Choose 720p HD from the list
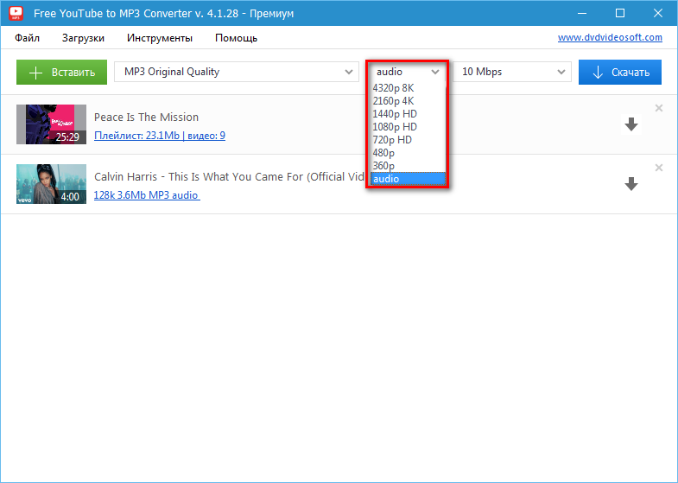 pos(408,140)
